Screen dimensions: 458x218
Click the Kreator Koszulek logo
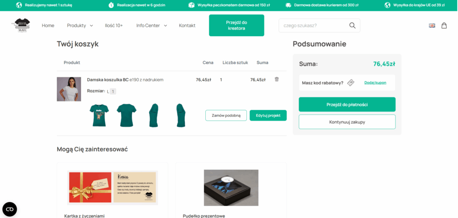tap(22, 25)
